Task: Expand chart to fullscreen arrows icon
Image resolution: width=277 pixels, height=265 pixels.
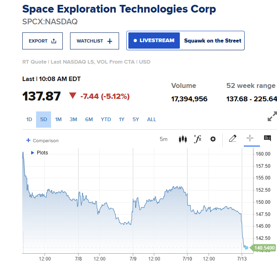Action: (272, 116)
